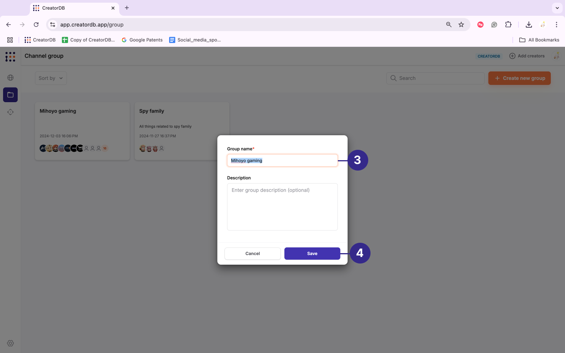Select the CreatorDB browser tab
Screen dimensions: 565x353
tap(74, 8)
